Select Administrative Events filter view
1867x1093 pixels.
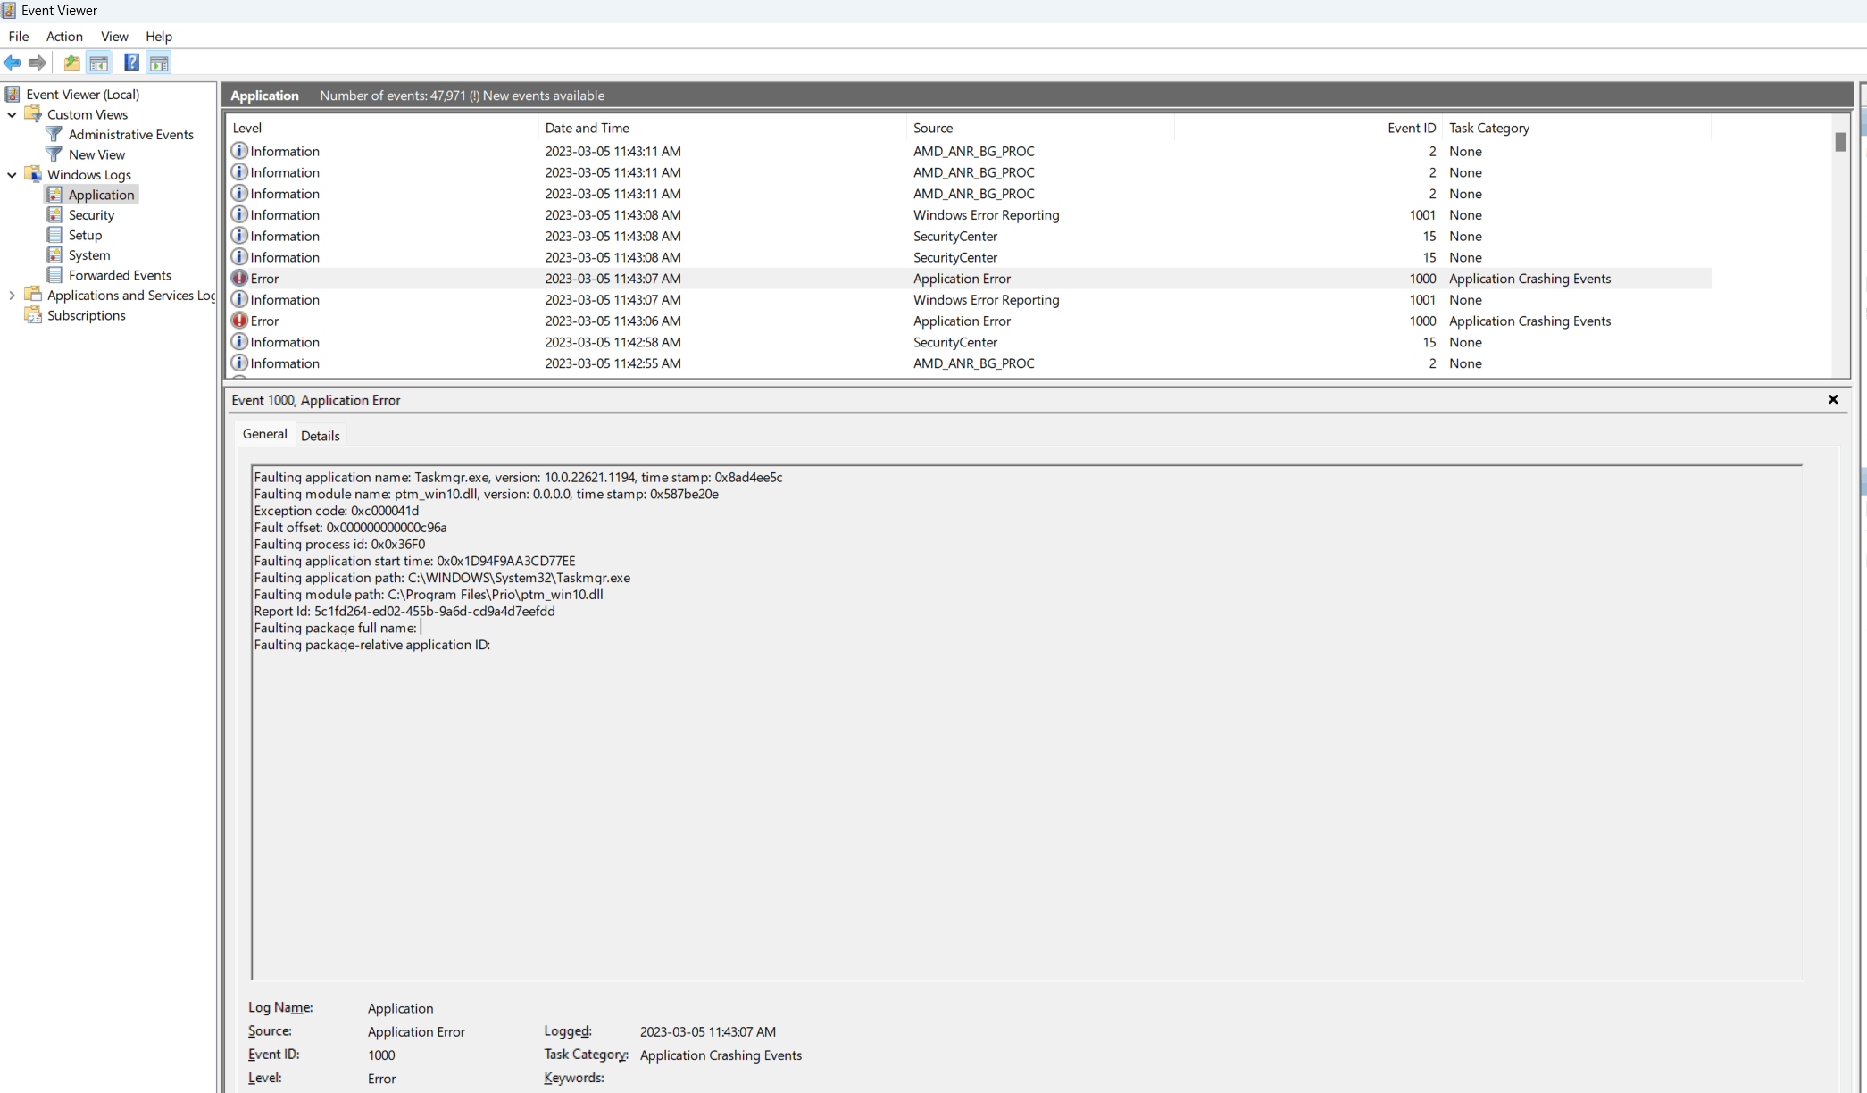tap(130, 135)
